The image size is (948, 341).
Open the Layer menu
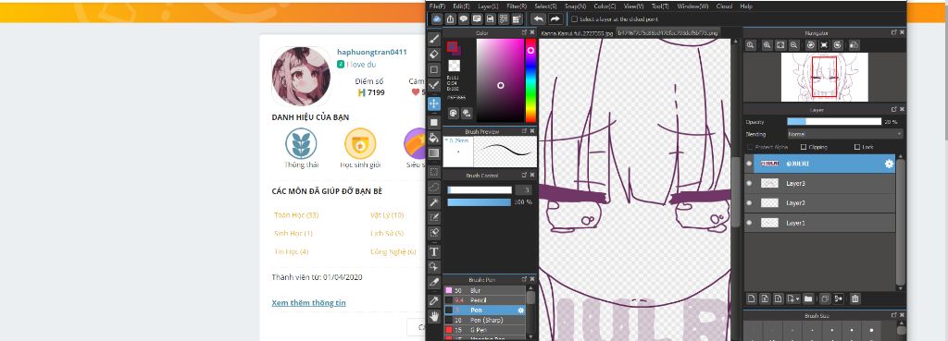click(x=489, y=6)
